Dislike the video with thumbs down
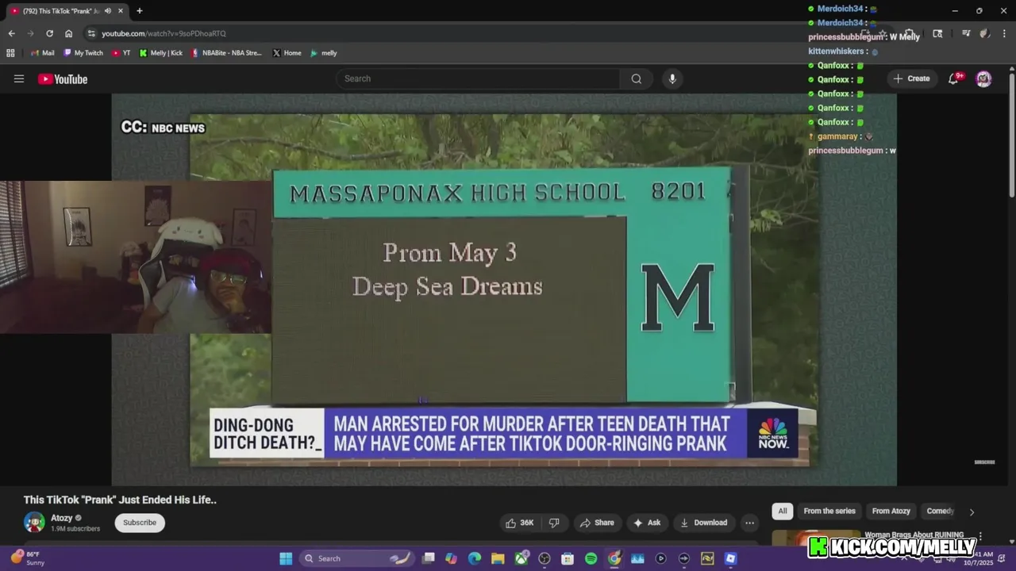1016x571 pixels. coord(554,523)
